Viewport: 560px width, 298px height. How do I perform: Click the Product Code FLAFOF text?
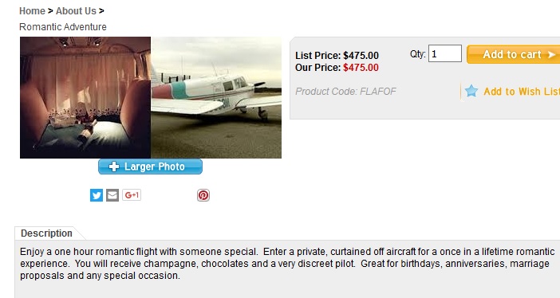pyautogui.click(x=345, y=92)
